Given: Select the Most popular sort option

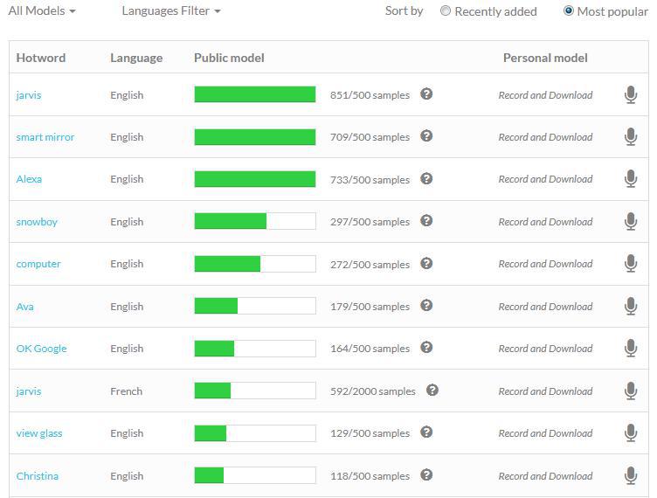Looking at the screenshot, I should tap(569, 11).
